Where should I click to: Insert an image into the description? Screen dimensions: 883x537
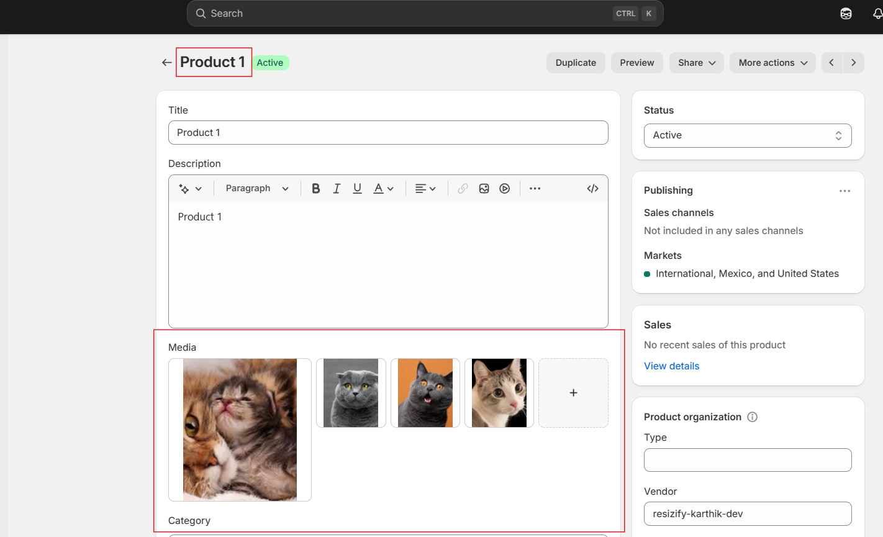[x=484, y=188]
